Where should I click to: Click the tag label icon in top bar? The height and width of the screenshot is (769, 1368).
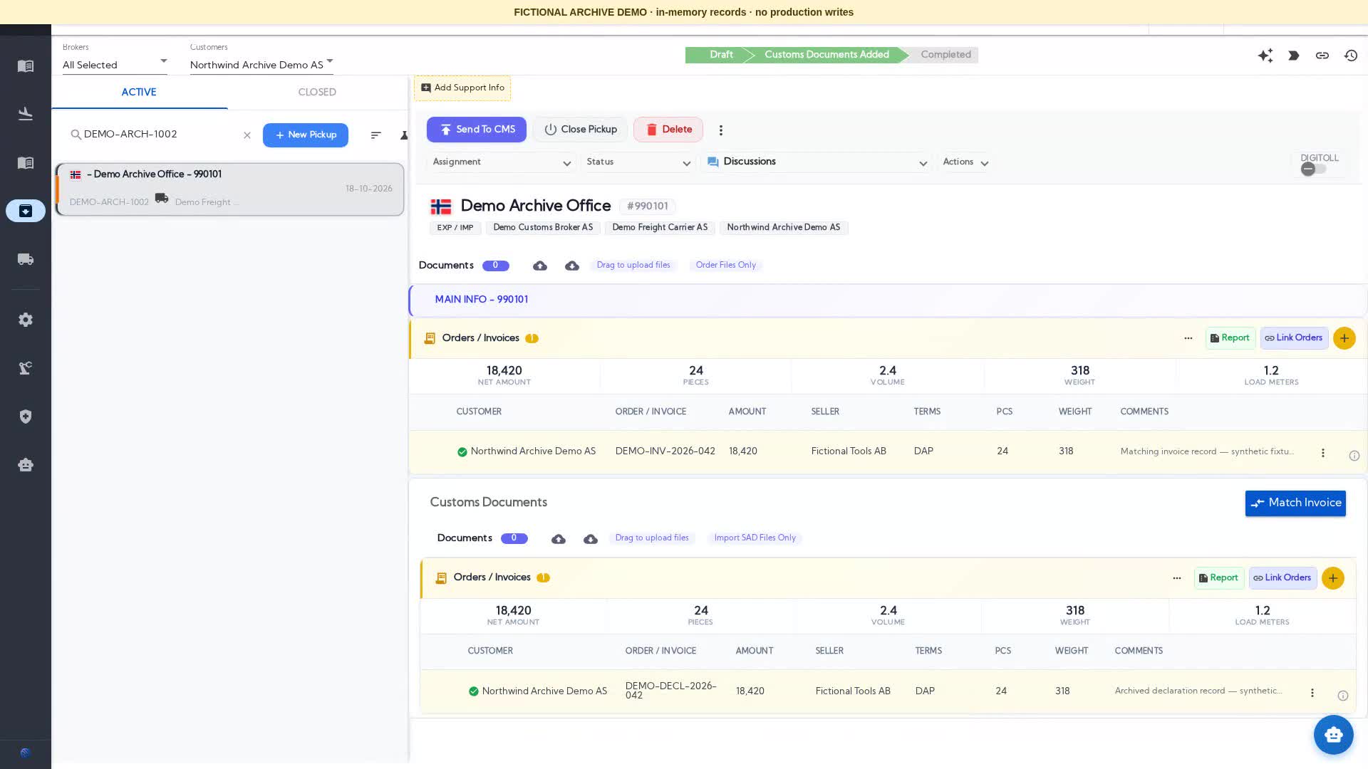point(1294,56)
